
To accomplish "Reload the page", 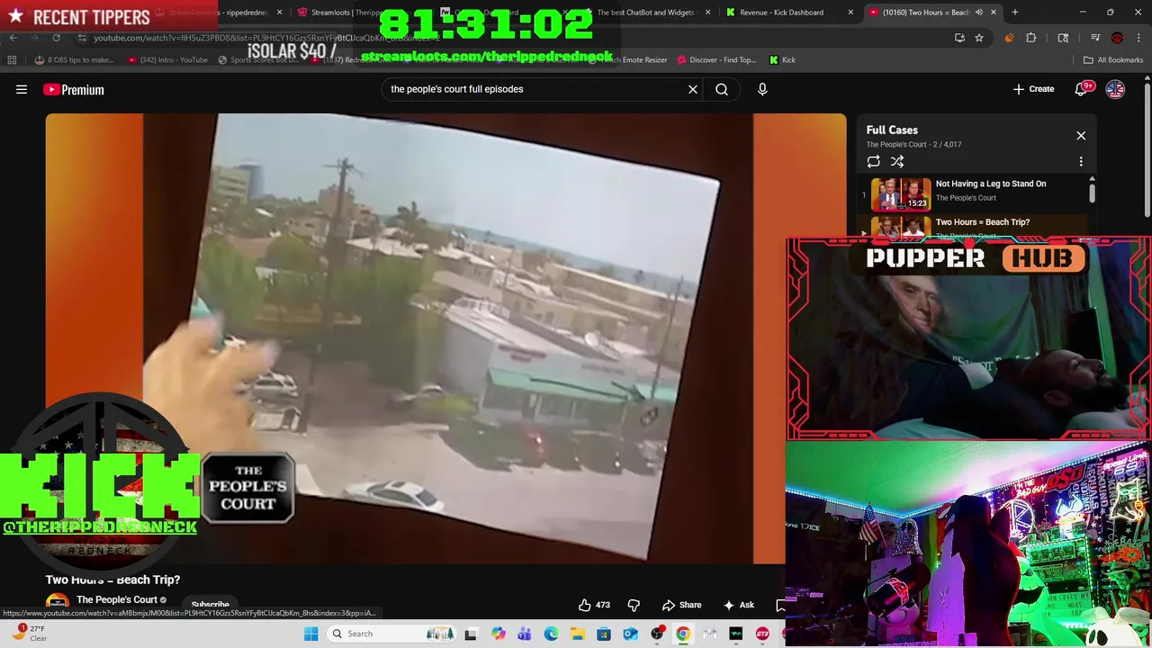I will point(56,38).
